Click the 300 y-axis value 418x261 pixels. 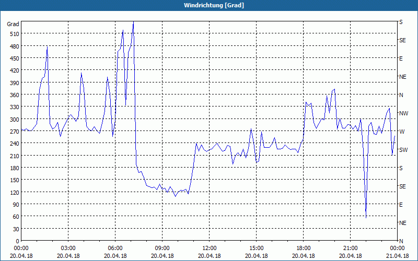pyautogui.click(x=15, y=120)
